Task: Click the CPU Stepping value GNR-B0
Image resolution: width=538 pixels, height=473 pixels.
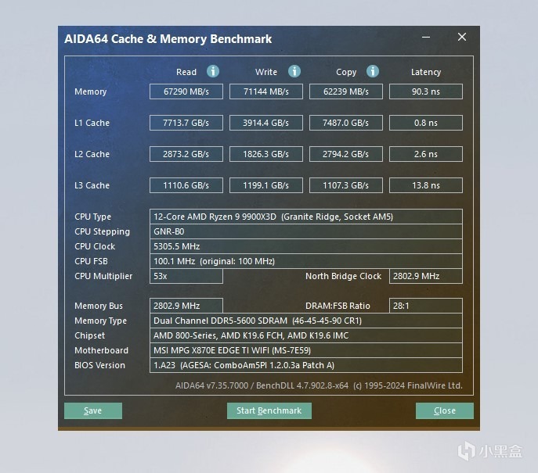Action: point(306,231)
